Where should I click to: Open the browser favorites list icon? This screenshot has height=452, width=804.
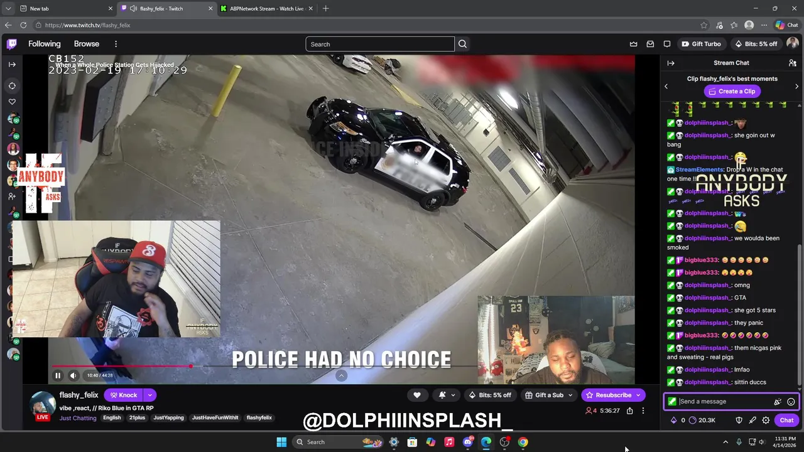[734, 25]
